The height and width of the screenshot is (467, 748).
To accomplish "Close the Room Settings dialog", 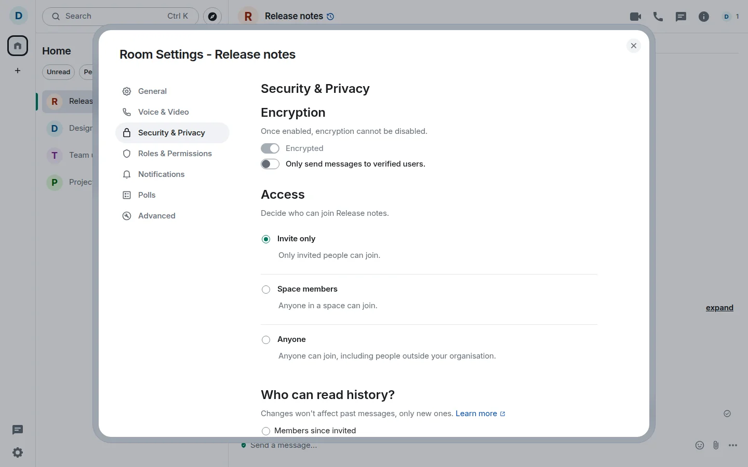I will coord(634,46).
